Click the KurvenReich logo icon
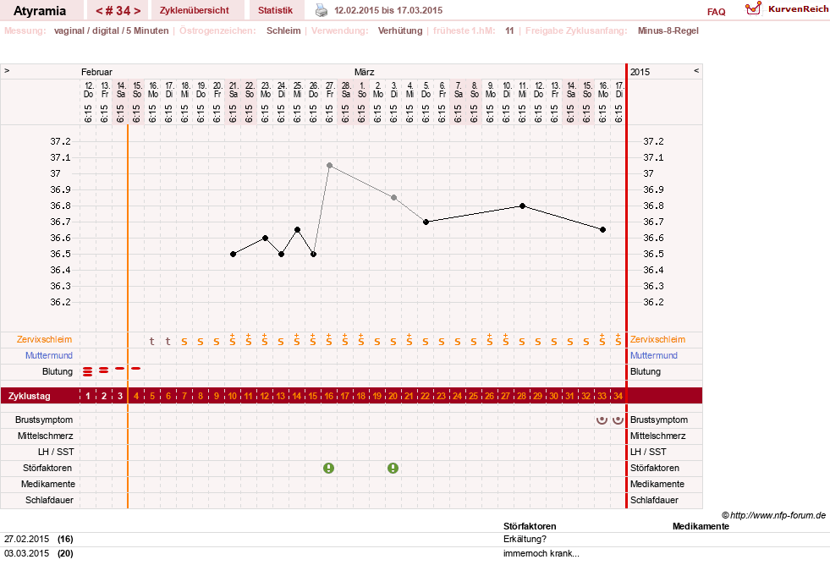830x576 pixels. [753, 8]
